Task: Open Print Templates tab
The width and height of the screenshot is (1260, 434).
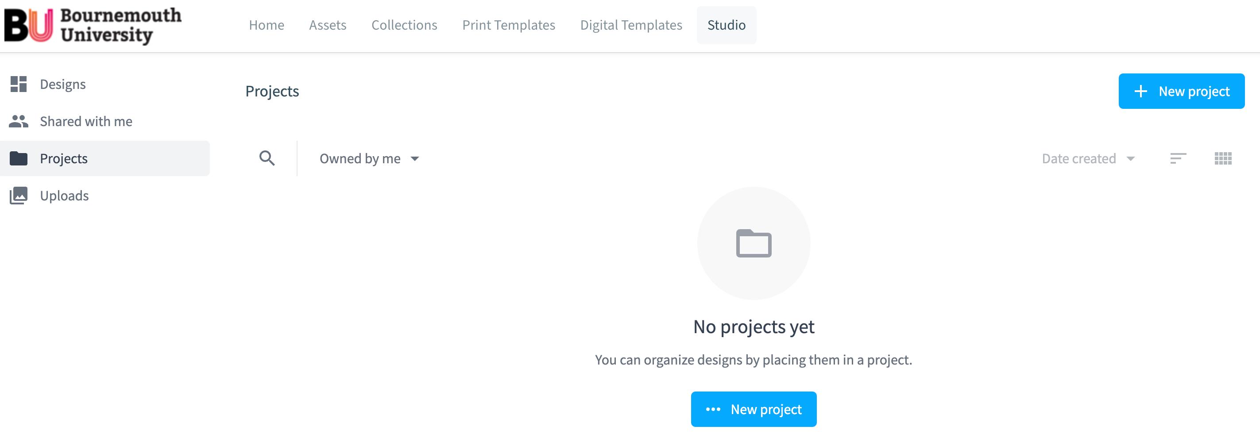Action: pos(509,25)
